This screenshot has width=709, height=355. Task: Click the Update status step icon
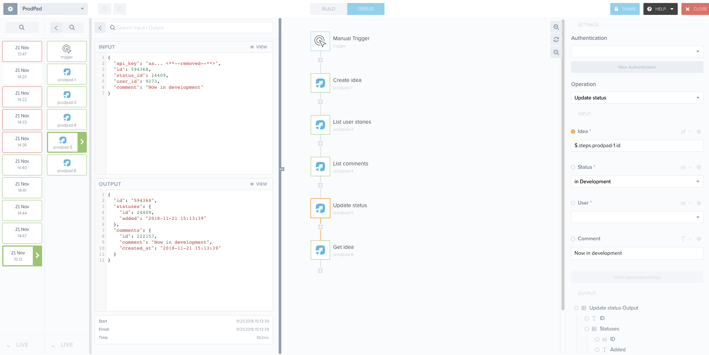[320, 208]
